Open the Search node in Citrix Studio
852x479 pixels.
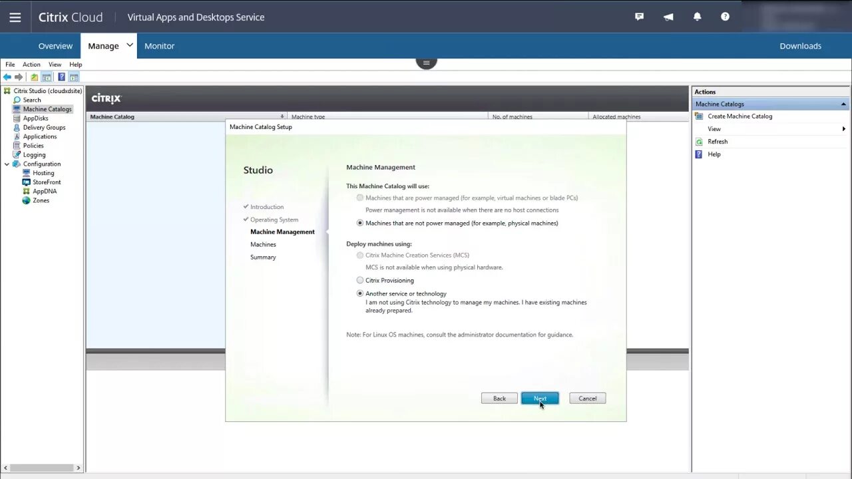31,100
